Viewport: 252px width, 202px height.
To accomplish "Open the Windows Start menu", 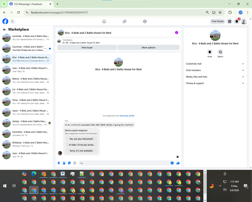I will (5, 186).
